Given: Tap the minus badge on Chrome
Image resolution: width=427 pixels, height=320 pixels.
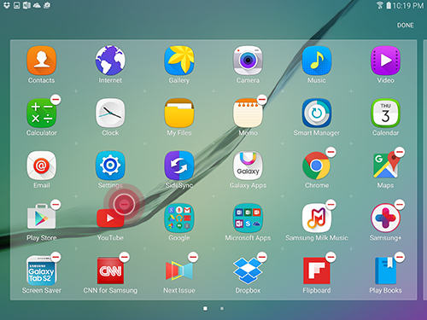Looking at the screenshot, I should pyautogui.click(x=330, y=152).
